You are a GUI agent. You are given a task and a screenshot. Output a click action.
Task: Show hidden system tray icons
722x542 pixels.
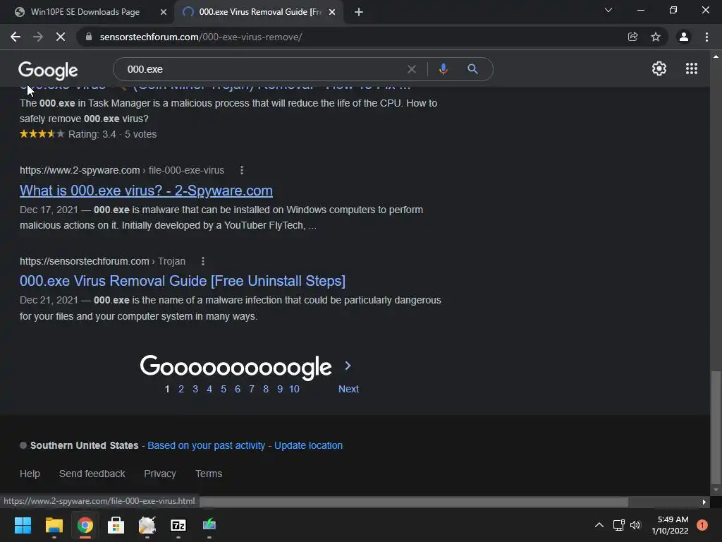point(599,525)
